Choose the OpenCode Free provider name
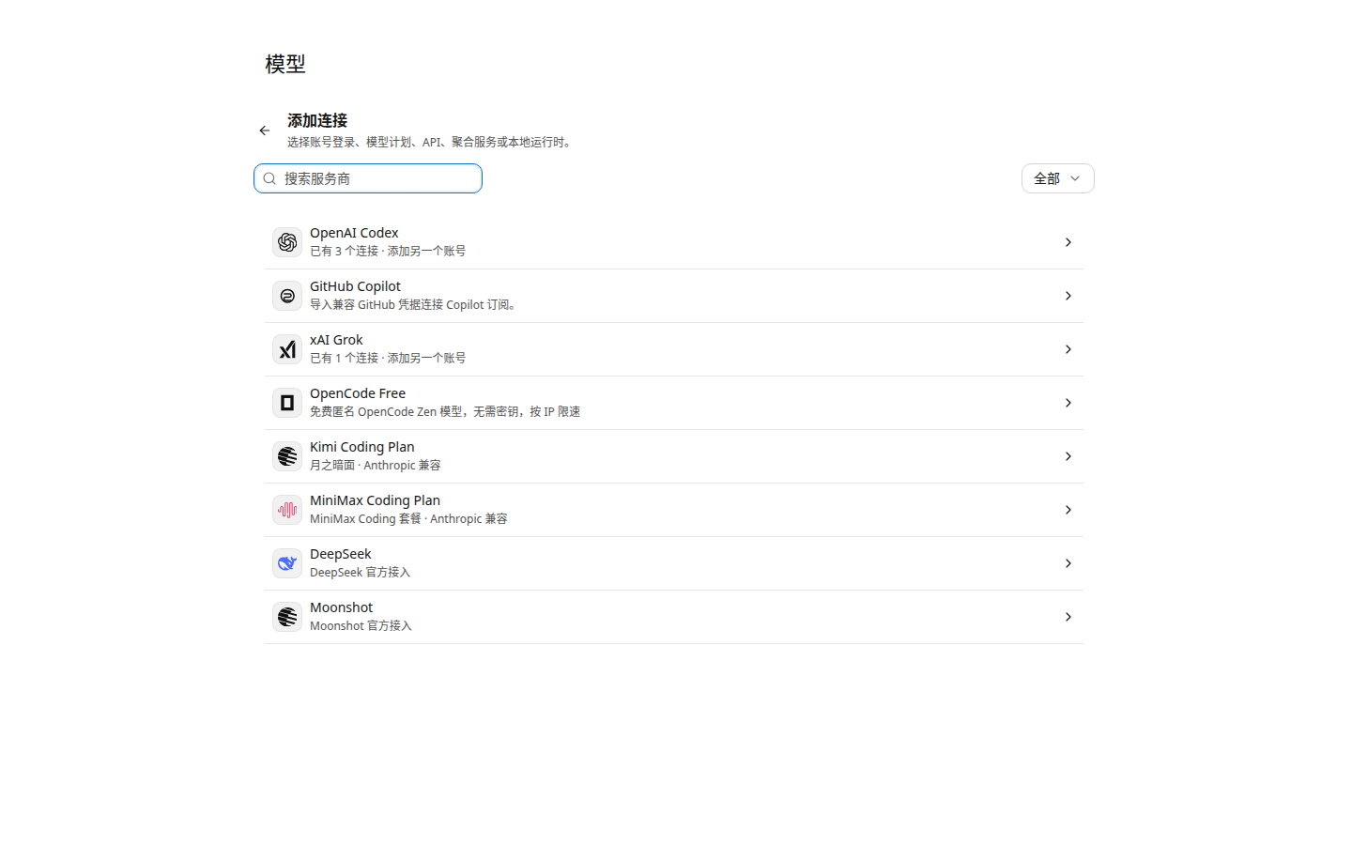 point(358,393)
